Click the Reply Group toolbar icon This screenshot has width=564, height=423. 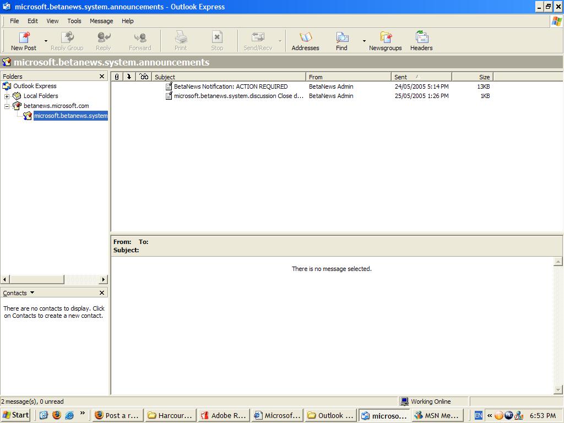click(x=67, y=41)
